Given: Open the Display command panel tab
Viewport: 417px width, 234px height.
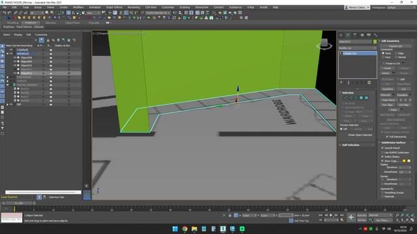Looking at the screenshot, I should pos(369,35).
